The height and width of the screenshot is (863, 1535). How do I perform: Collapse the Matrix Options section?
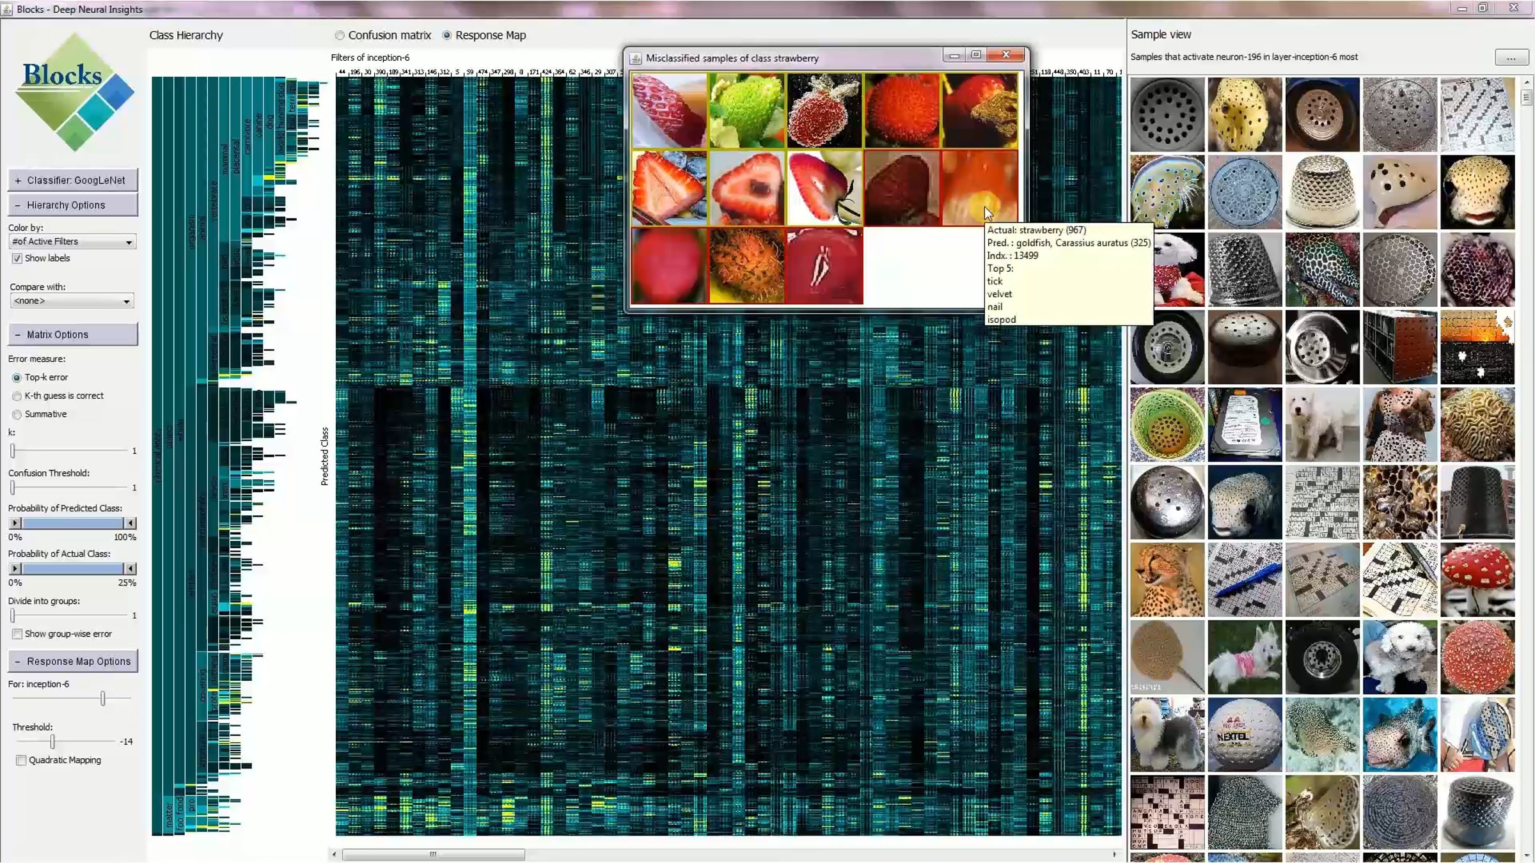[73, 334]
